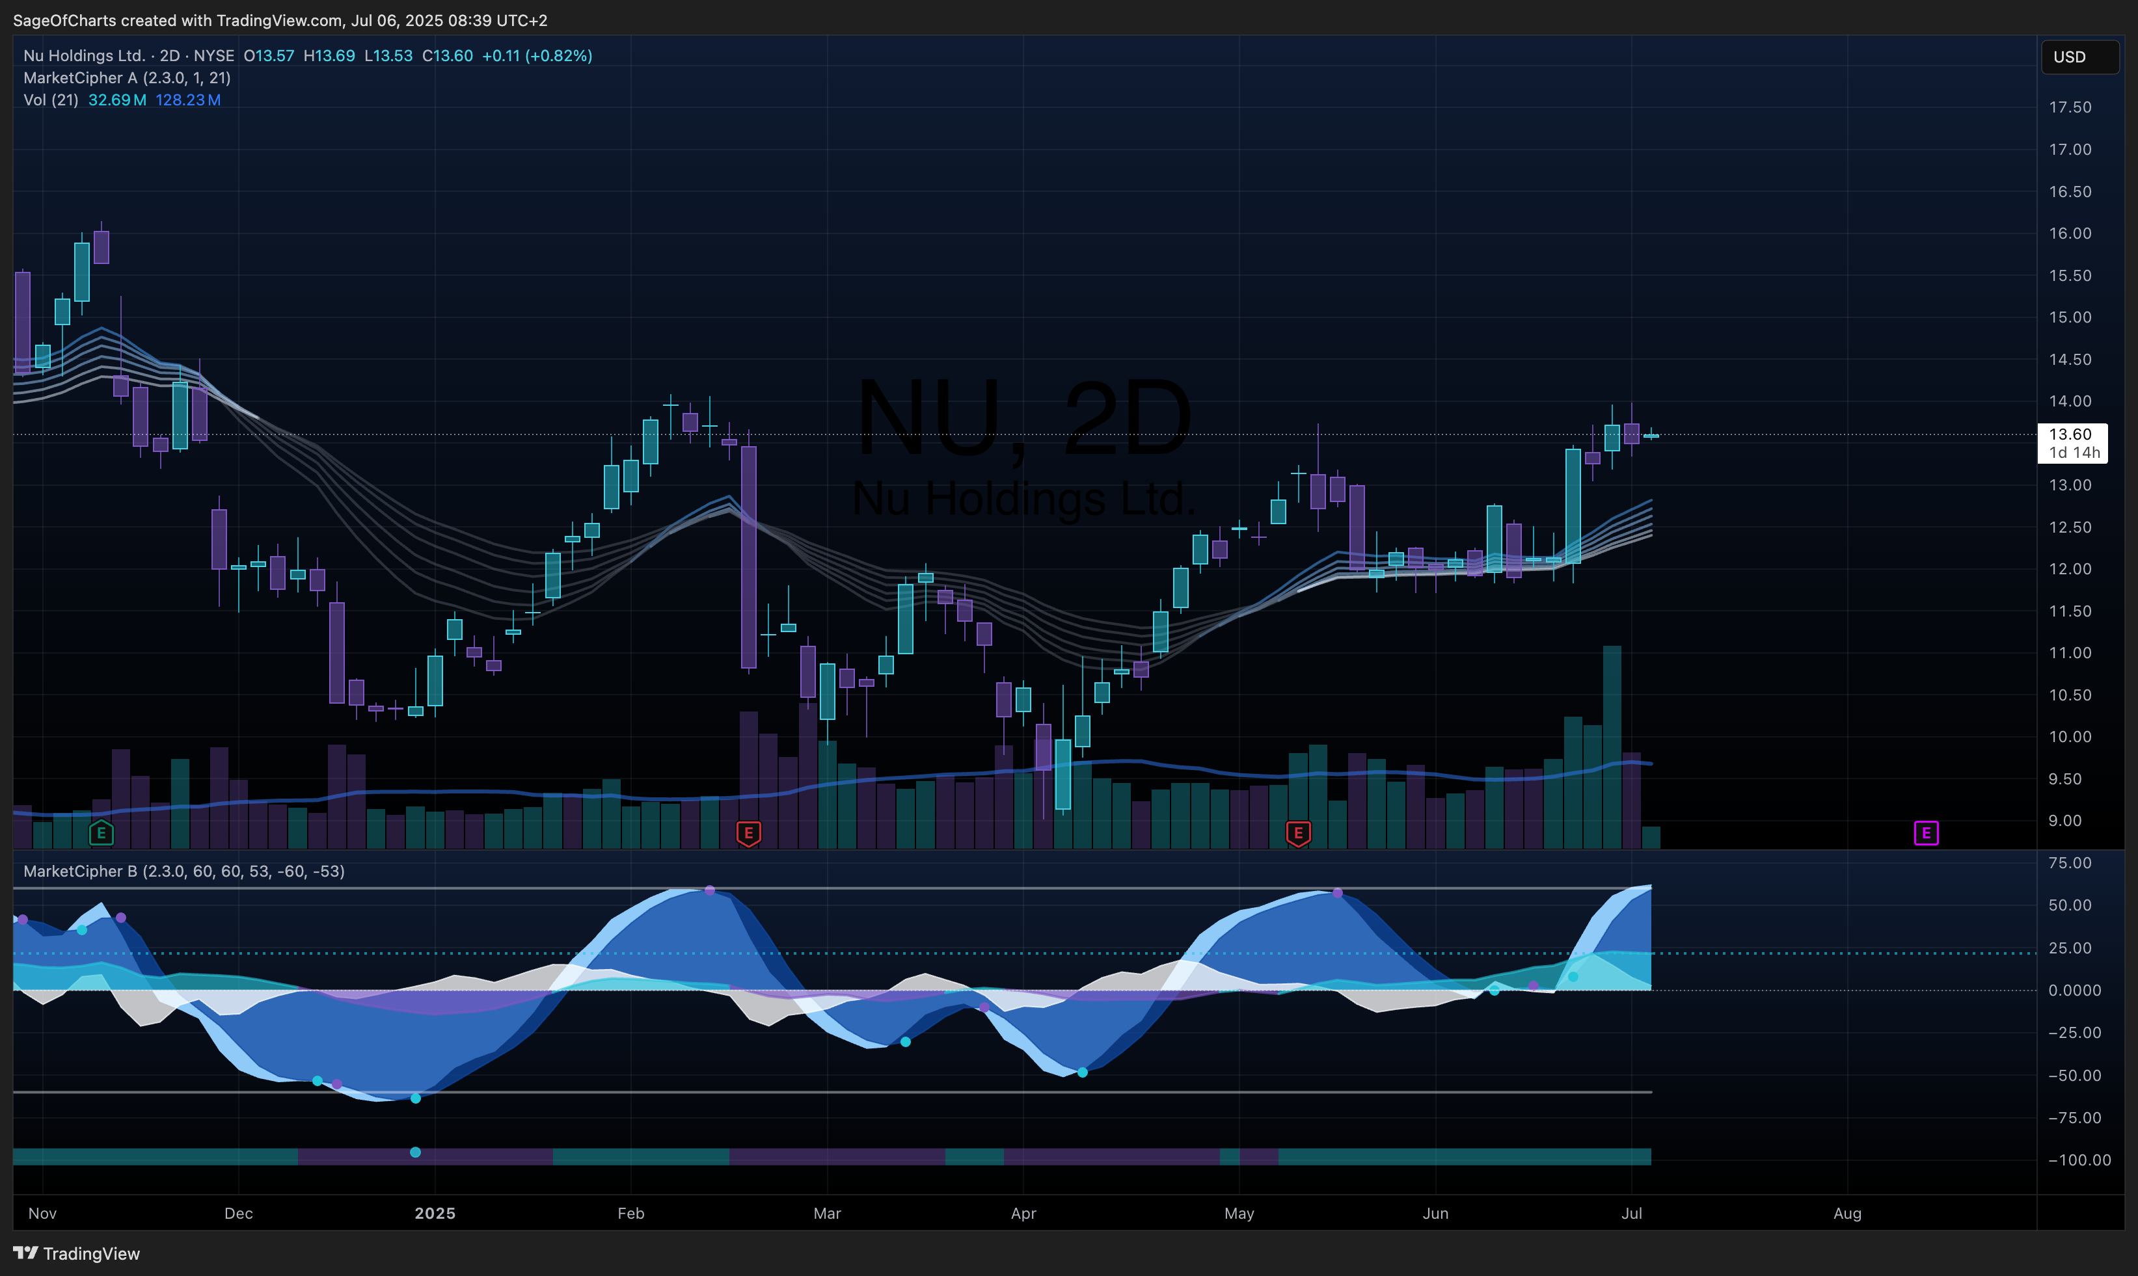Click the TradingView logo at bottom left
This screenshot has width=2138, height=1276.
77,1253
